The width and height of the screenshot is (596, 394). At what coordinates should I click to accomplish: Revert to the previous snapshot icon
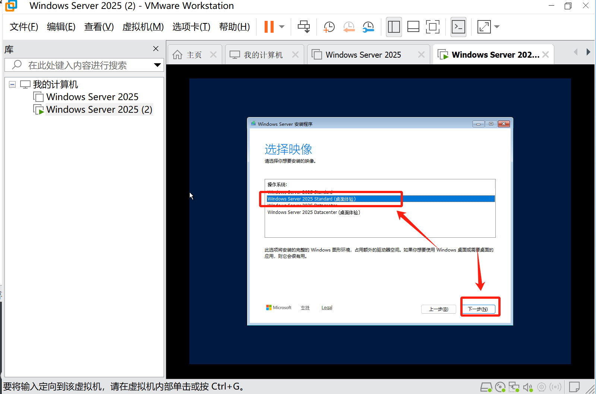coord(349,27)
